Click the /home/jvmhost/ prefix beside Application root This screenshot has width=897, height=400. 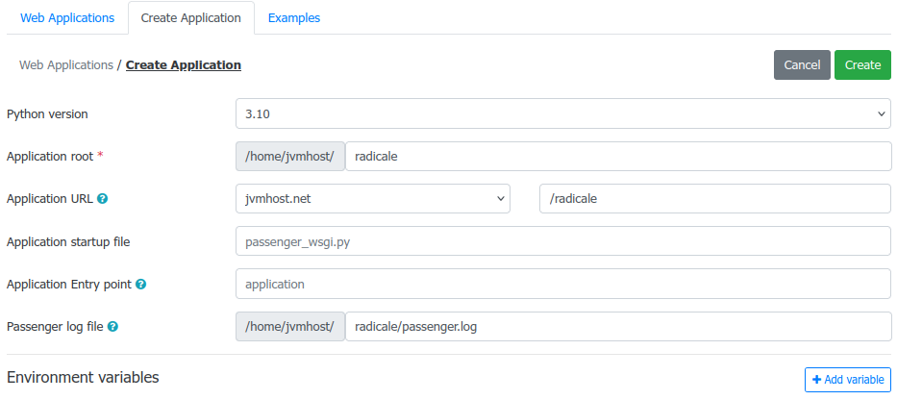pos(290,157)
